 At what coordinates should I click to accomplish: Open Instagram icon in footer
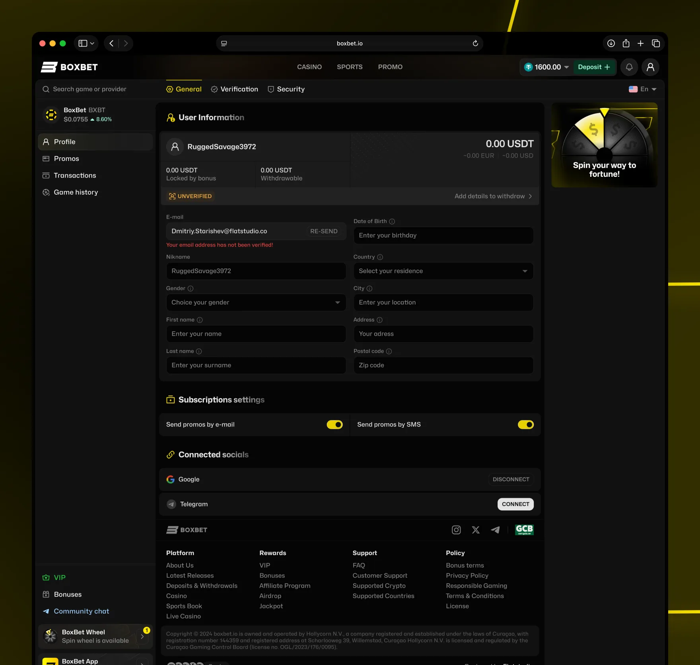456,530
